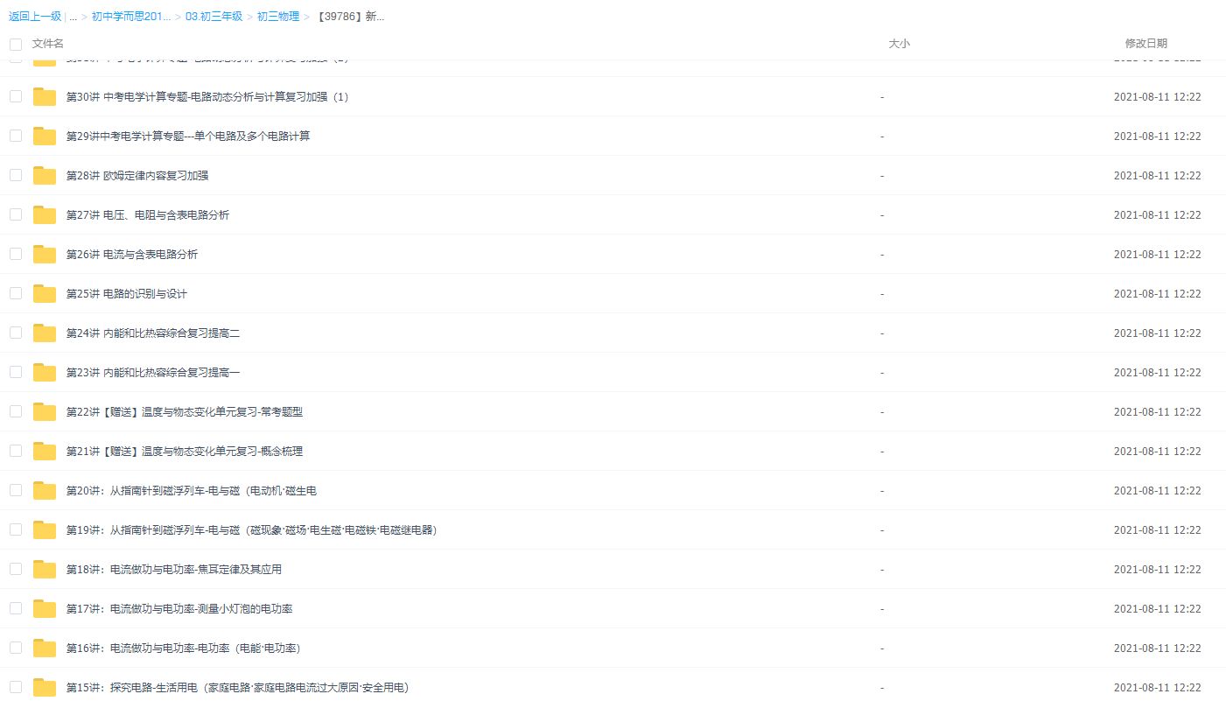
Task: Click folder icon for 第30讲 中考电学计算专题
Action: [x=45, y=97]
